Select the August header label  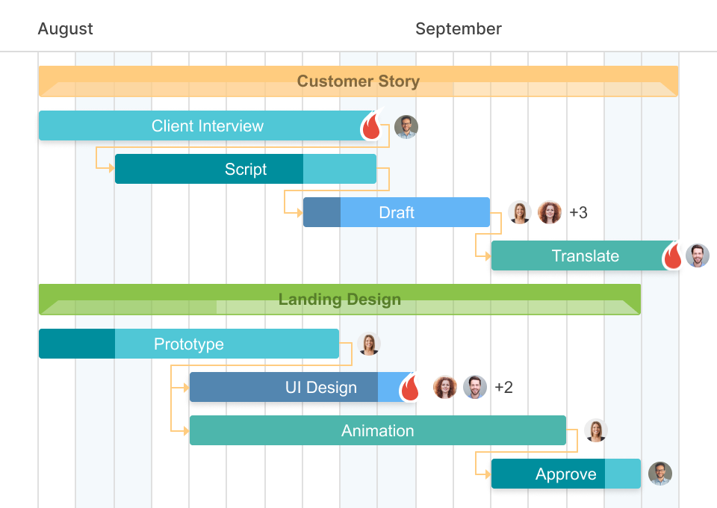[65, 28]
